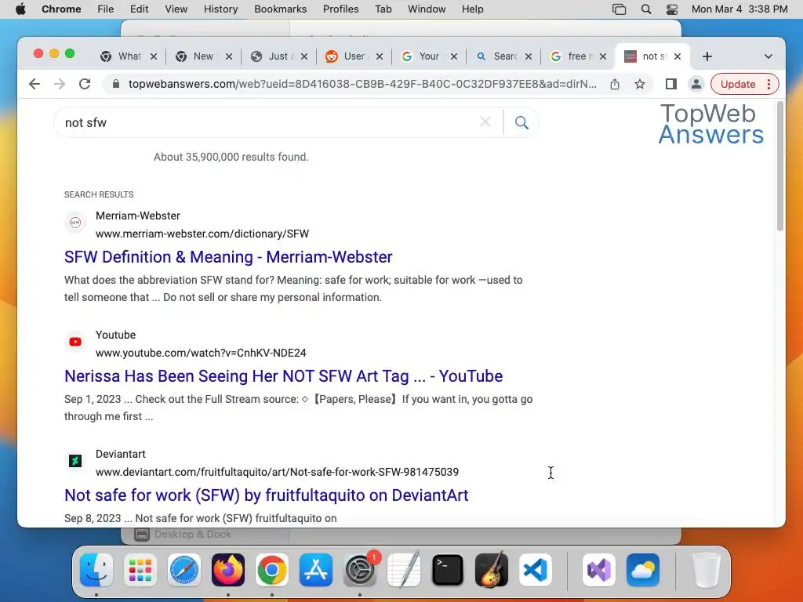The image size is (803, 602).
Task: Click the merriam-webster.com/dictionary/SFW URL text
Action: [x=202, y=234]
